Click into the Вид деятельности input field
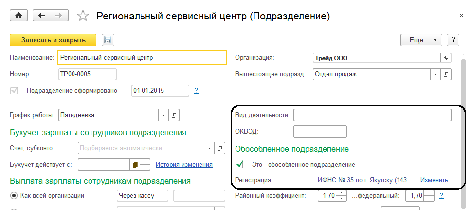The width and height of the screenshot is (472, 210). tap(372, 115)
